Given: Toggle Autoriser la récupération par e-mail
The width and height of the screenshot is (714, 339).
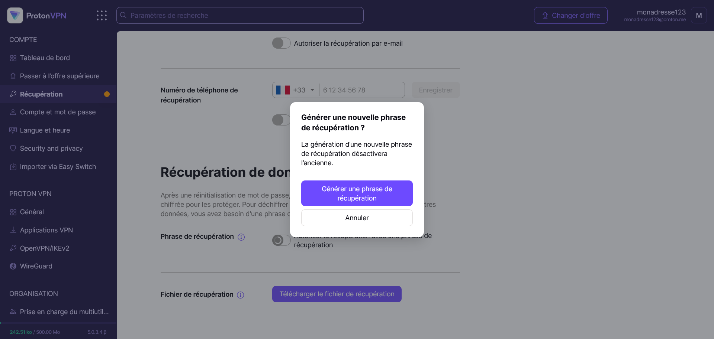Looking at the screenshot, I should (x=281, y=43).
